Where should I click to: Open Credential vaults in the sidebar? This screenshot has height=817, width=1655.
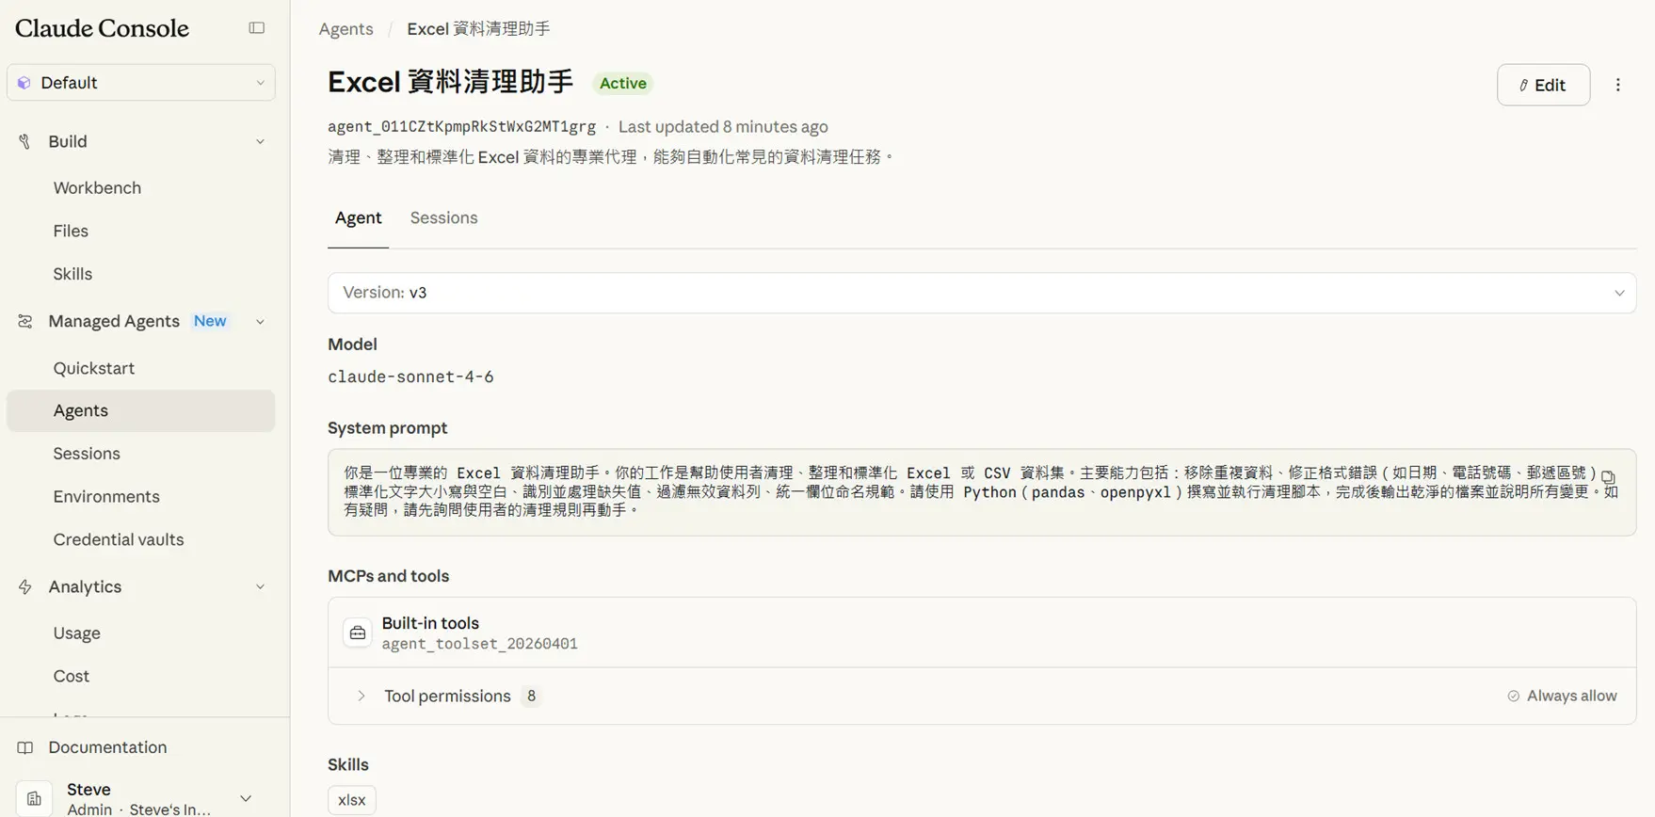pyautogui.click(x=119, y=540)
